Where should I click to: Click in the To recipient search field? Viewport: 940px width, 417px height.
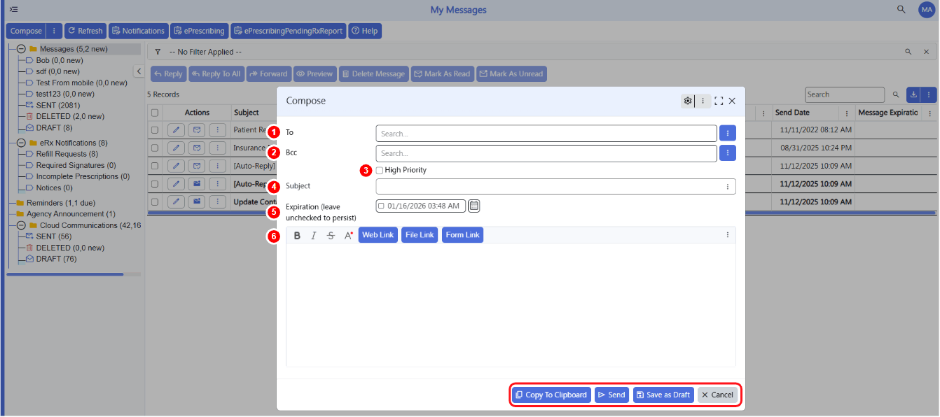[x=546, y=133]
